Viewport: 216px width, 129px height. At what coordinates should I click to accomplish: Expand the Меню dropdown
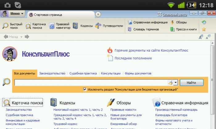coord(17,14)
